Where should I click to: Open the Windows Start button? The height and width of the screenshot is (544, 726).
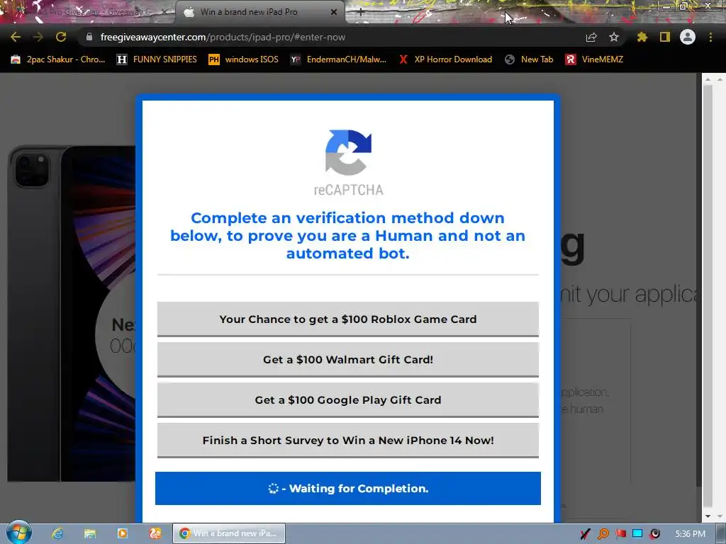[x=19, y=533]
